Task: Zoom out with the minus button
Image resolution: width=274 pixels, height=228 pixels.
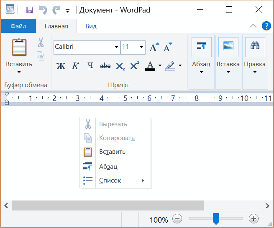Action: tap(177, 219)
